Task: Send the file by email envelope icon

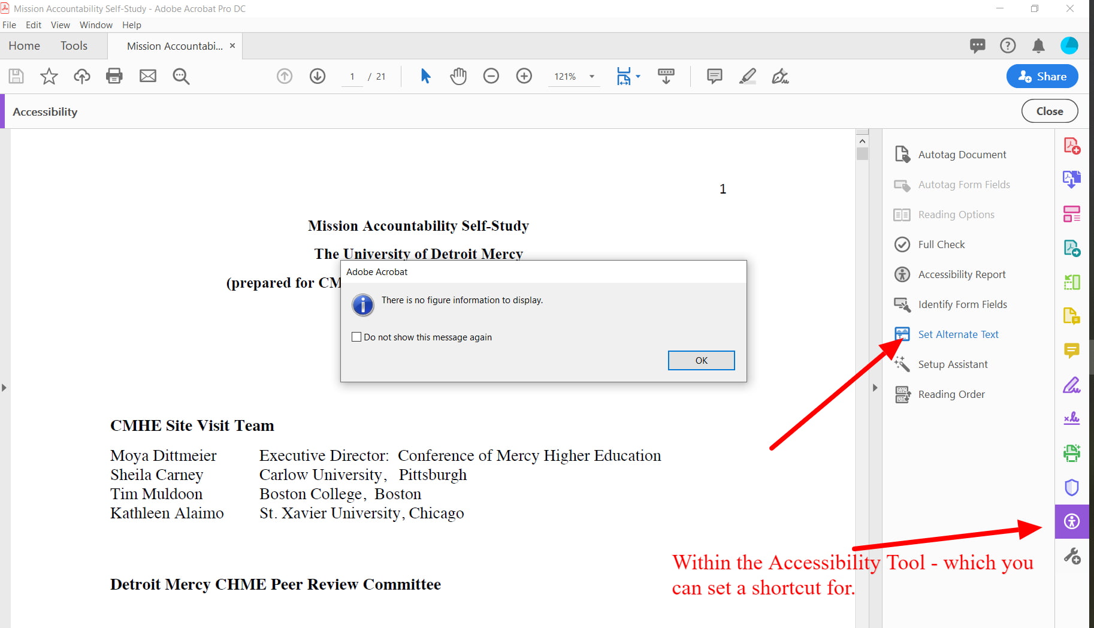Action: [x=148, y=76]
